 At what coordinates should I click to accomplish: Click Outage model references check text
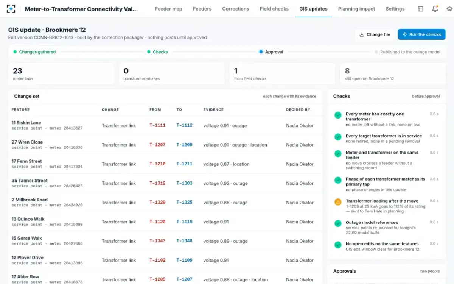click(372, 223)
